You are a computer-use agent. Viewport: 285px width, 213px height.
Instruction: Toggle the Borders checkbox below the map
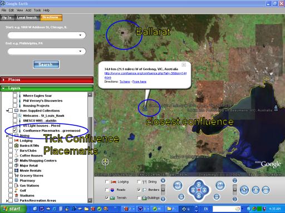139,190
